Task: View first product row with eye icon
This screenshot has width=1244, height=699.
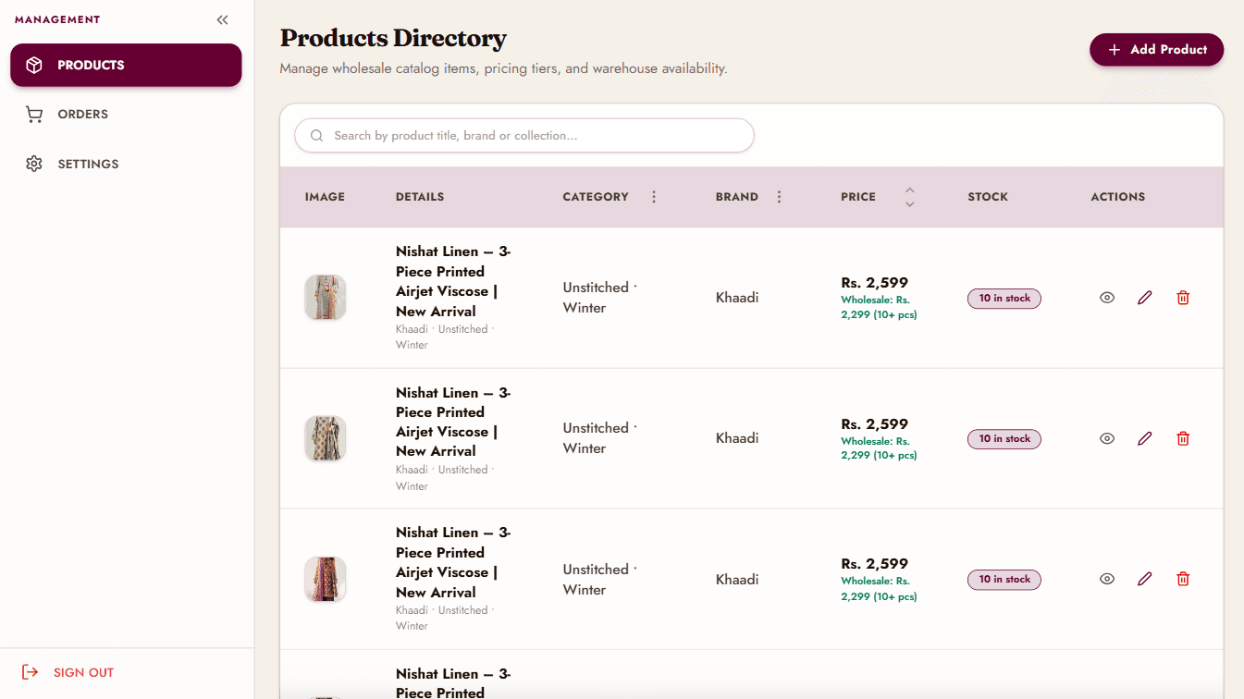Action: click(x=1107, y=298)
